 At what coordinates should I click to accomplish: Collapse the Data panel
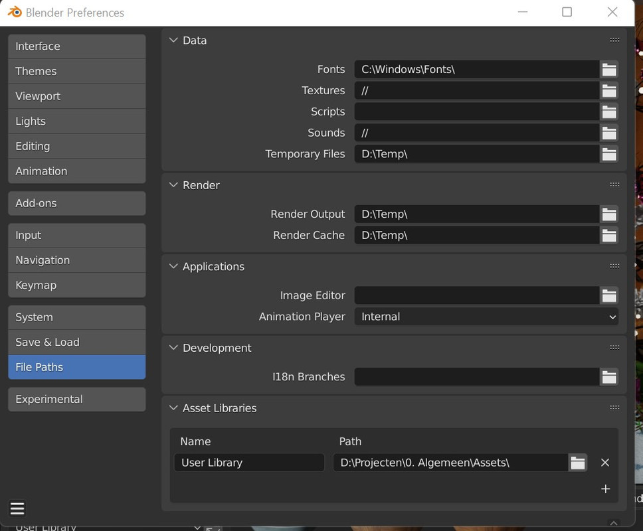(x=173, y=40)
